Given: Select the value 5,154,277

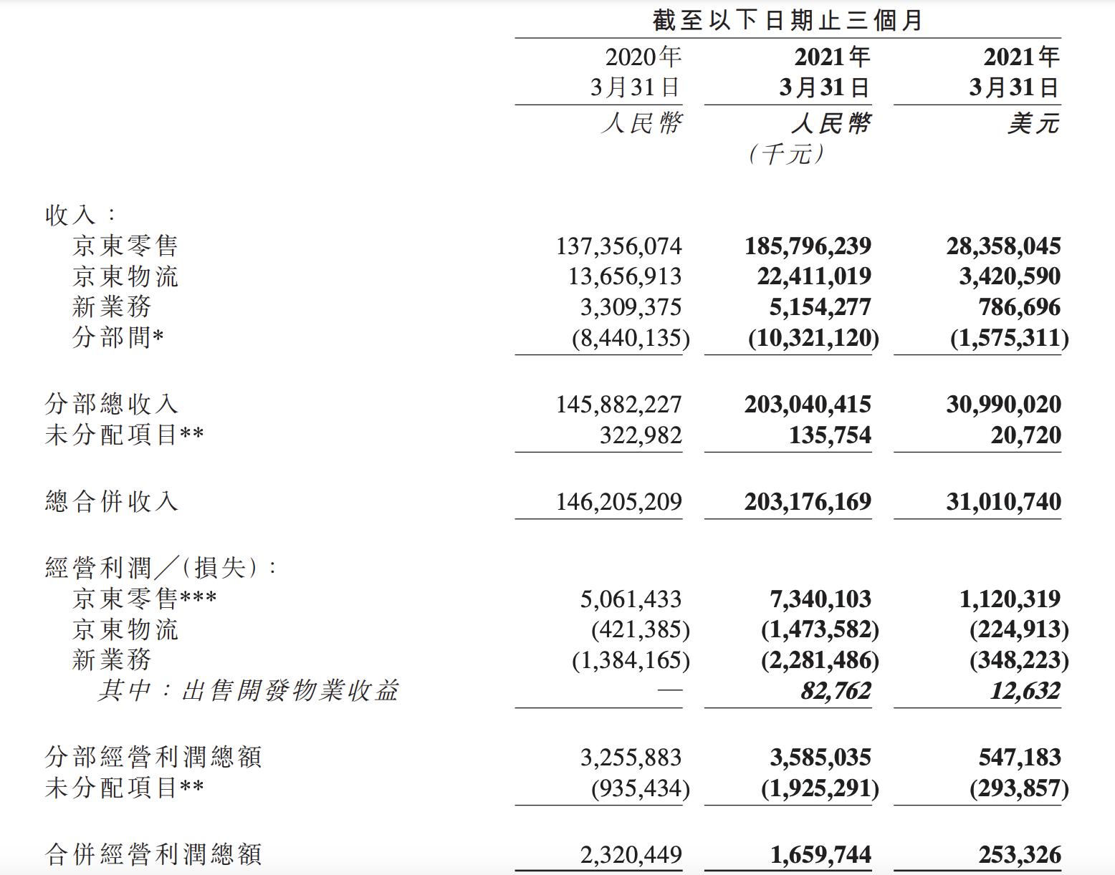Looking at the screenshot, I should pos(820,307).
